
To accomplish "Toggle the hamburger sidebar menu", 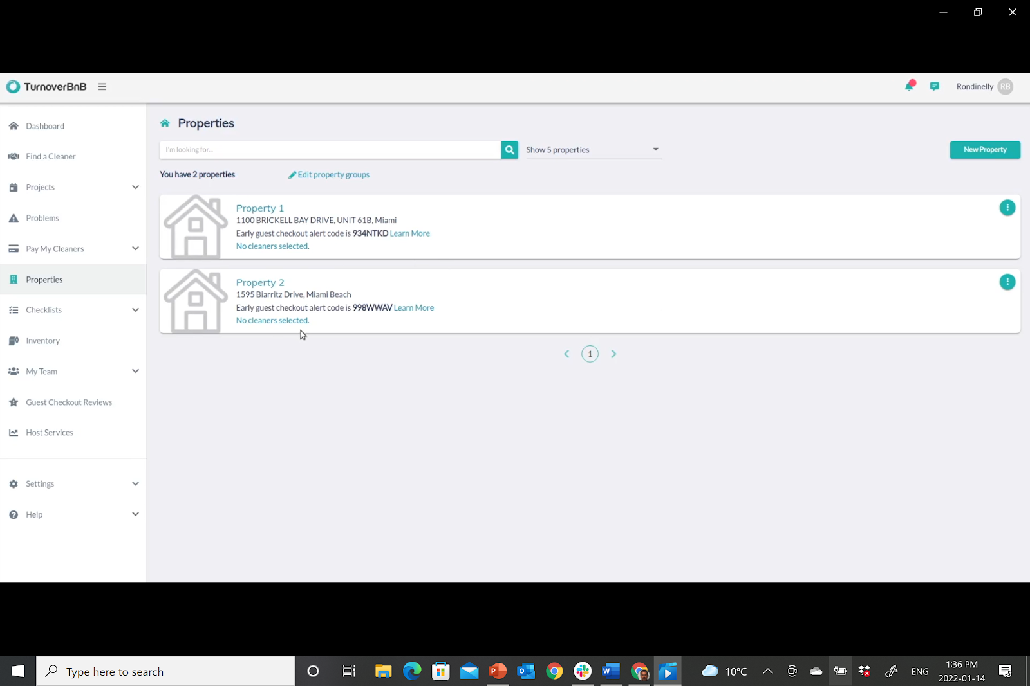I will click(102, 87).
